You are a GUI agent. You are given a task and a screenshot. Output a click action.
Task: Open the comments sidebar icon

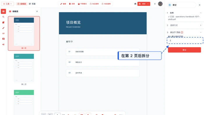[3, 39]
